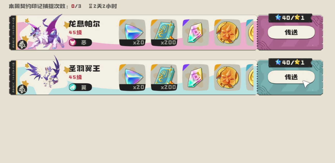The width and height of the screenshot is (335, 163).
Task: Select rainbow crystal x20 reward in 龙息帕尔 row
Action: tap(132, 33)
